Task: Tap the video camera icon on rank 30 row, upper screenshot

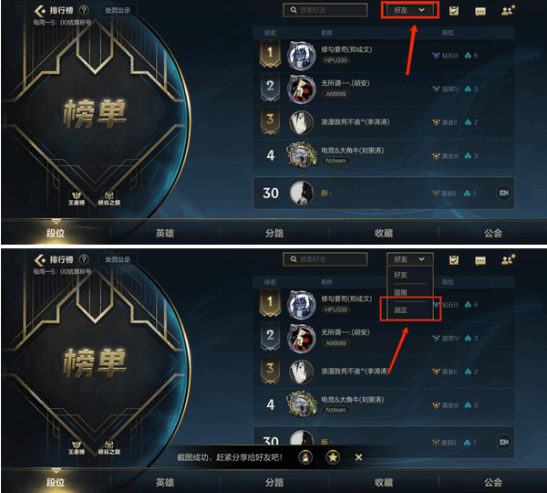Action: click(x=504, y=193)
